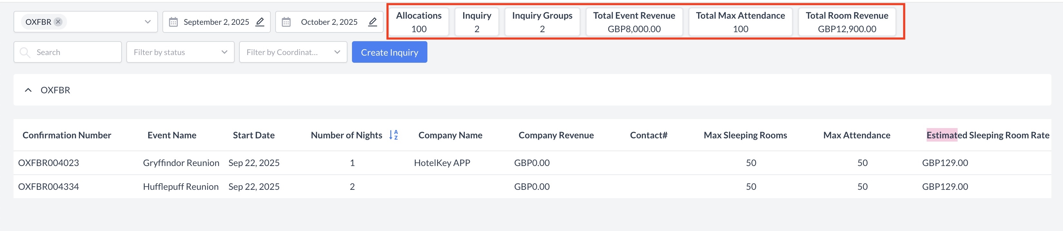The height and width of the screenshot is (231, 1063).
Task: Remove the OXFBR tag from property selector
Action: [58, 22]
